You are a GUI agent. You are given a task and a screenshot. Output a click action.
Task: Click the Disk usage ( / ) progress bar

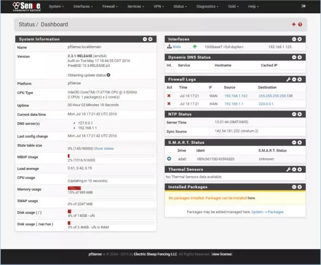(x=111, y=211)
